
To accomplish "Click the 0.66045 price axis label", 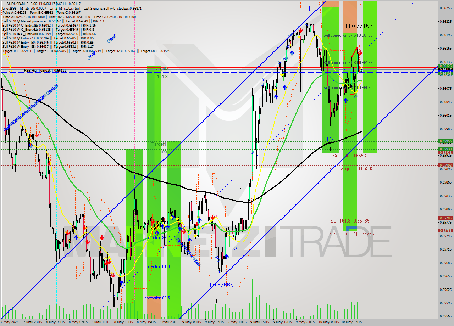I will [x=445, y=102].
